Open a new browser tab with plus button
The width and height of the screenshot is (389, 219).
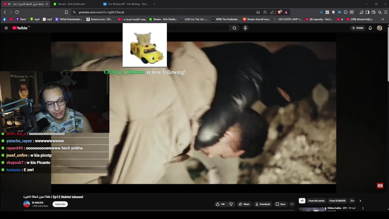154,4
